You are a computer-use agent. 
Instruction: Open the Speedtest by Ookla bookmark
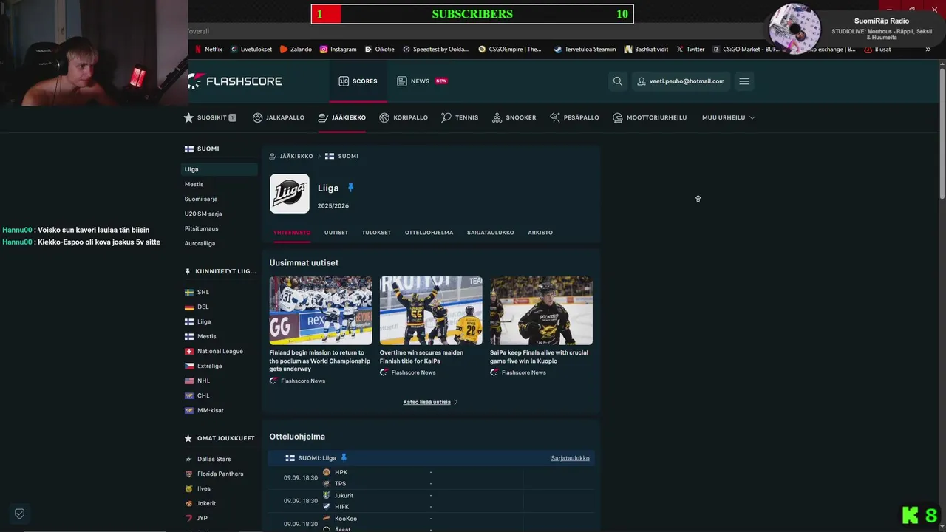435,50
